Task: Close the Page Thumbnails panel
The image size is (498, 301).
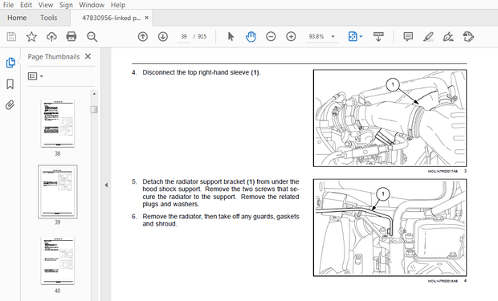Action: [88, 56]
